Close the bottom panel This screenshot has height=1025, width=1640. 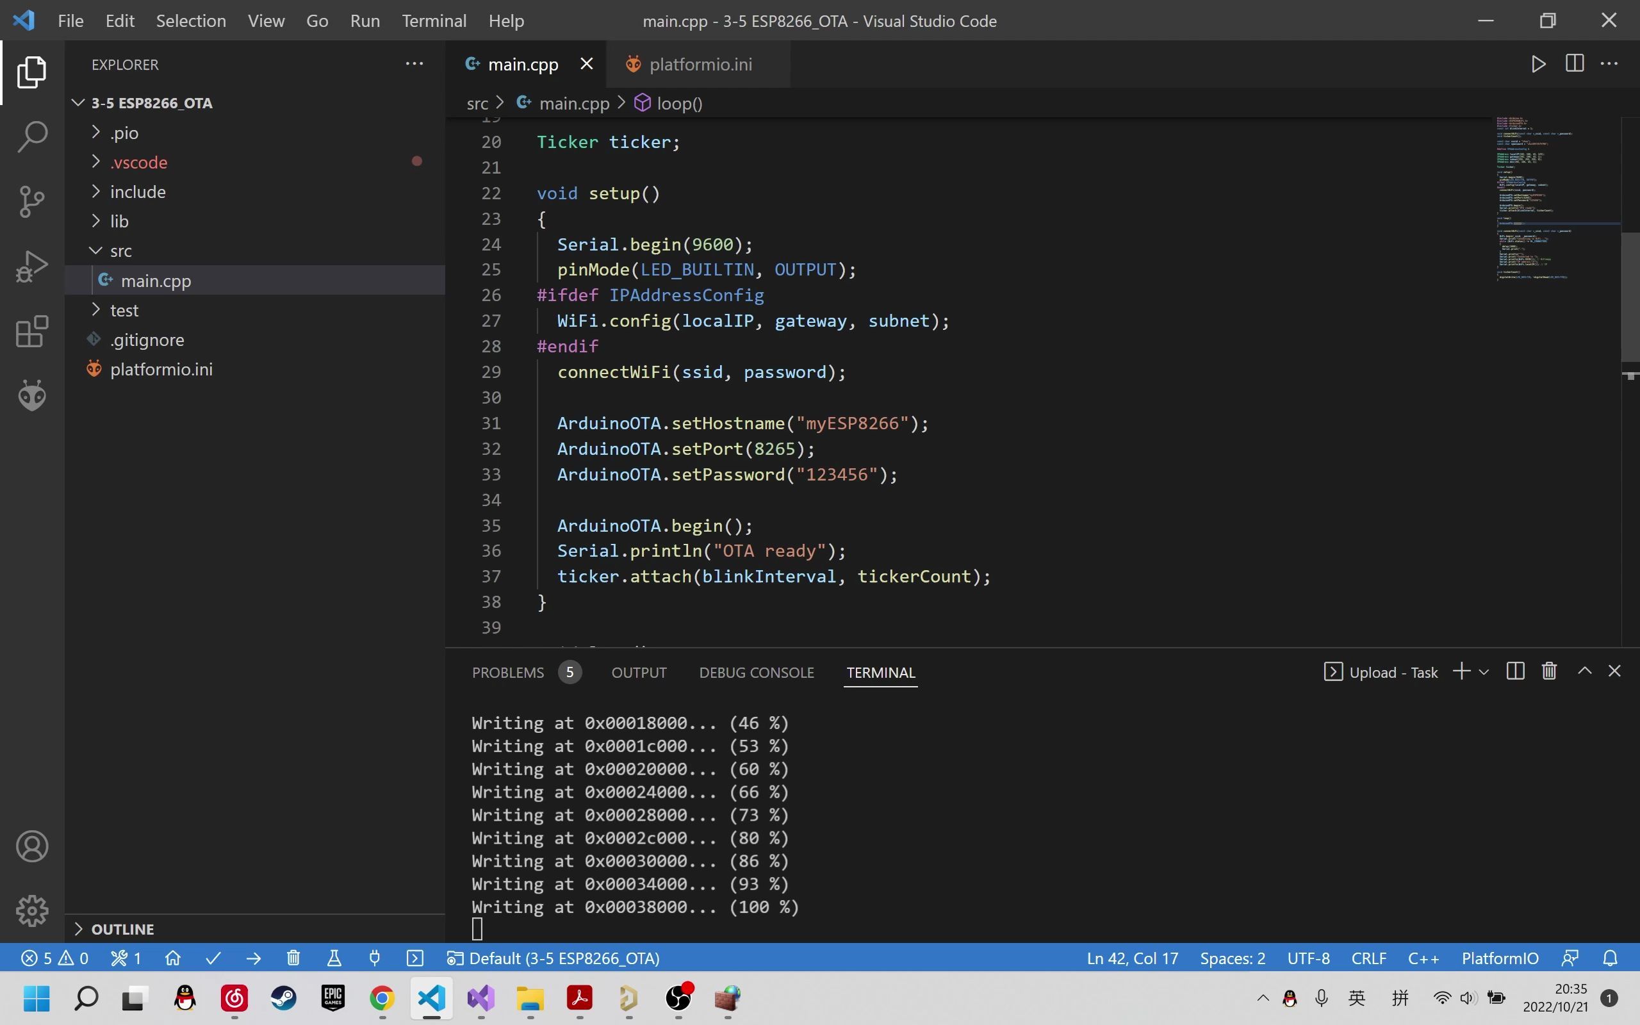[1614, 671]
